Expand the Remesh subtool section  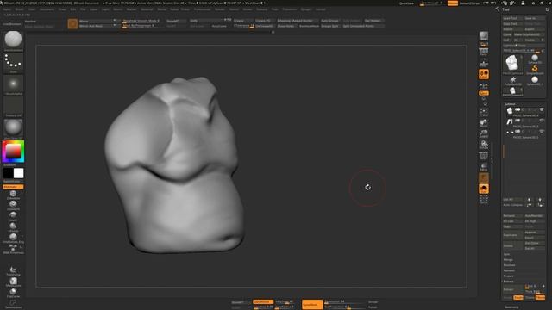pyautogui.click(x=509, y=270)
